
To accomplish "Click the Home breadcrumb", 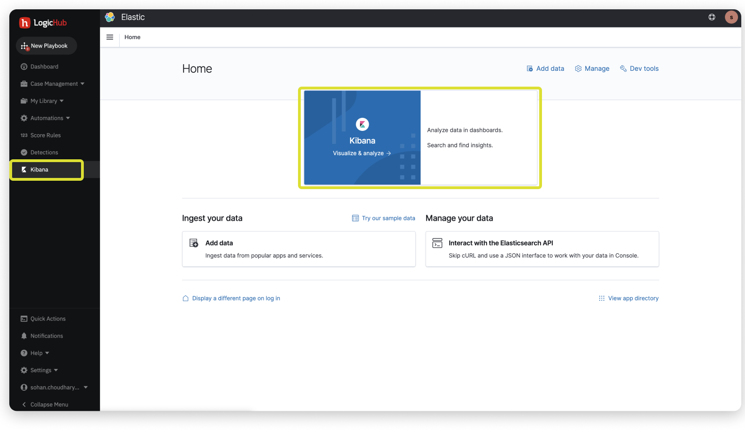I will [x=132, y=37].
